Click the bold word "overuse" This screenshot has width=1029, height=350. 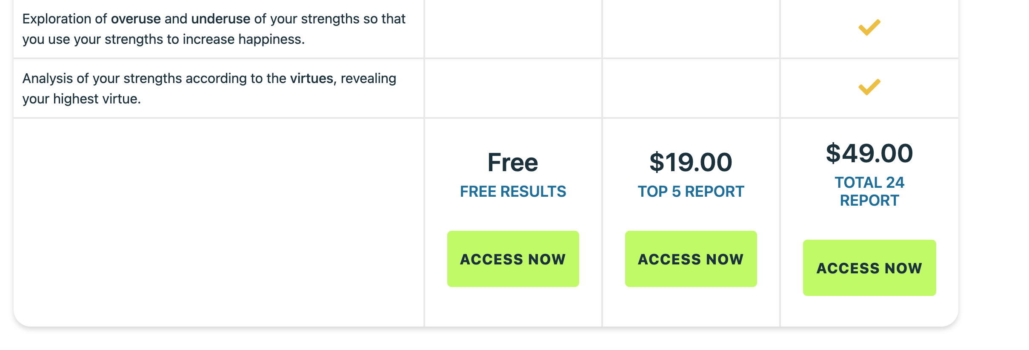(x=136, y=19)
